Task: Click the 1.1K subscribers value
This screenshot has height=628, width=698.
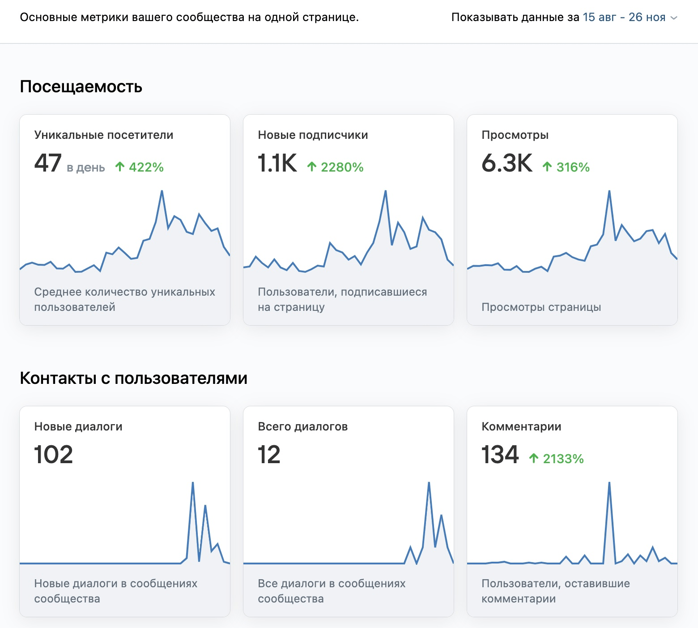Action: coord(277,163)
